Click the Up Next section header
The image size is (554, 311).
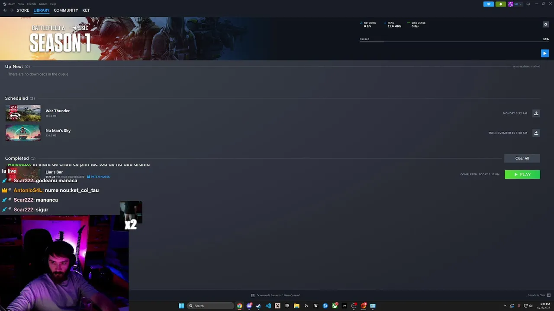pos(17,67)
